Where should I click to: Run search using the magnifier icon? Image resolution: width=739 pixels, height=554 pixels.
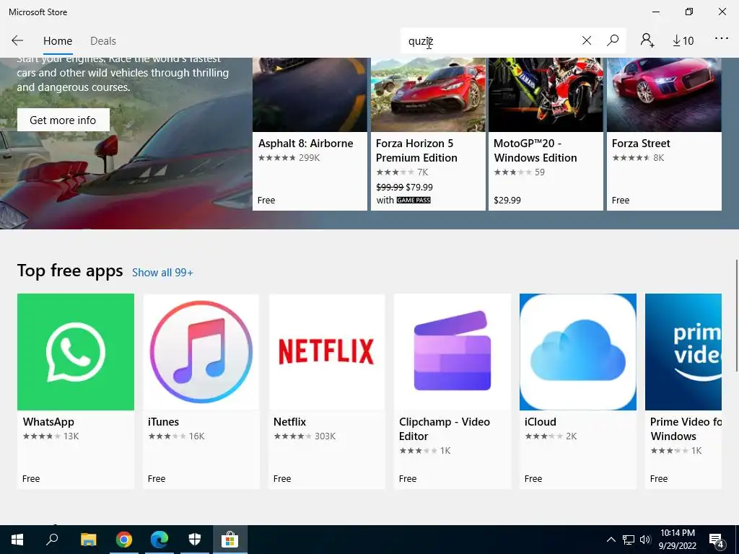[613, 40]
